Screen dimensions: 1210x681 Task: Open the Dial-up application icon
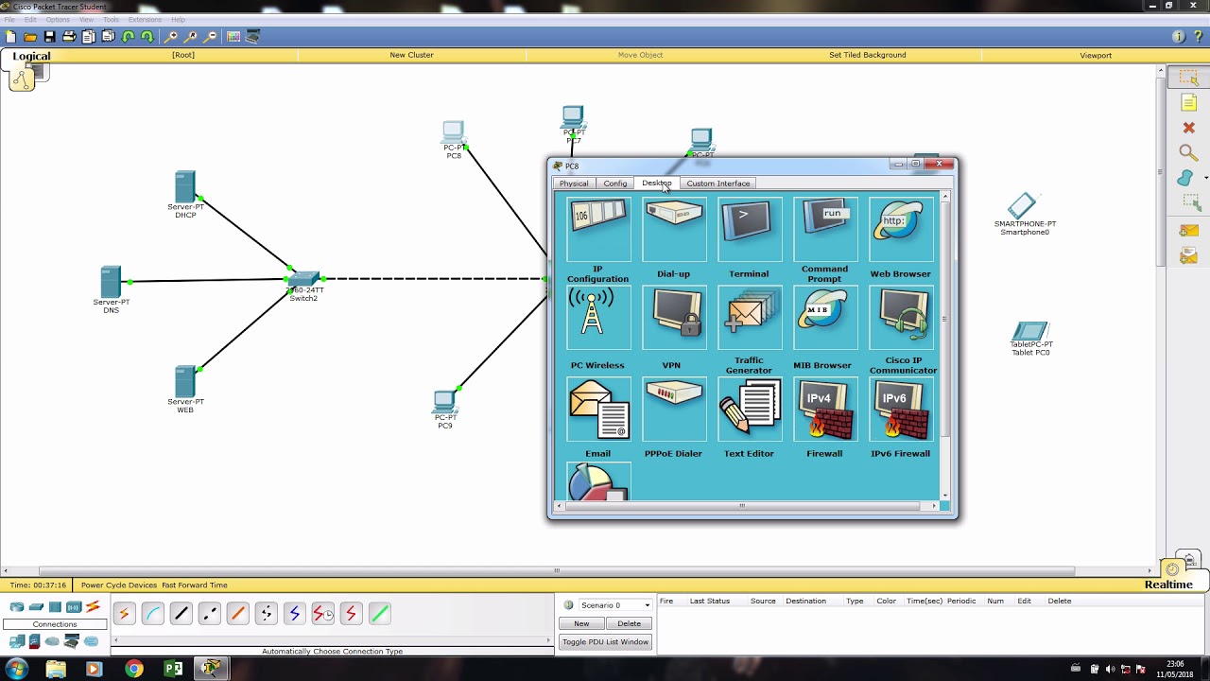pos(674,230)
